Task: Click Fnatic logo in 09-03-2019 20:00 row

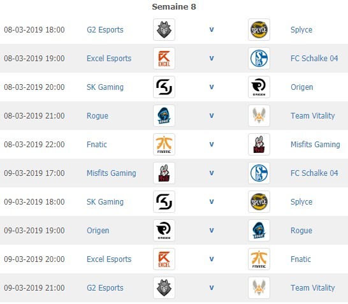Action: click(x=259, y=259)
